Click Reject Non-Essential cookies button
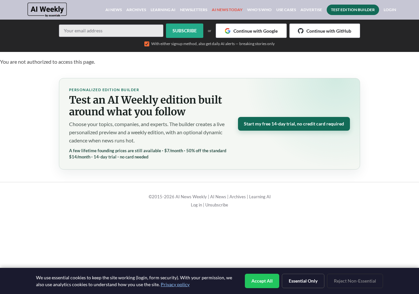 355,281
